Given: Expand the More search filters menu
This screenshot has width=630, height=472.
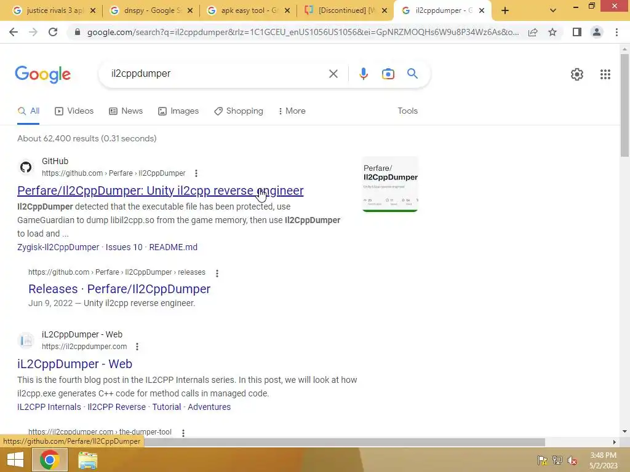Looking at the screenshot, I should click(x=292, y=111).
